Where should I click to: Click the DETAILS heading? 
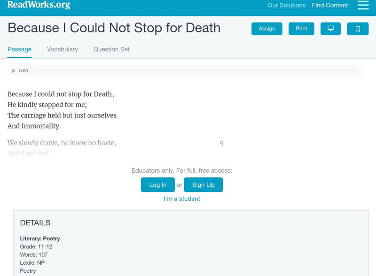pyautogui.click(x=35, y=223)
